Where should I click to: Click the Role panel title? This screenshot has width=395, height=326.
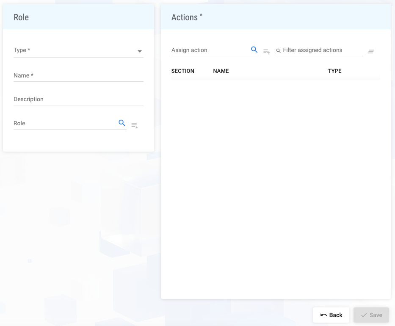click(21, 17)
